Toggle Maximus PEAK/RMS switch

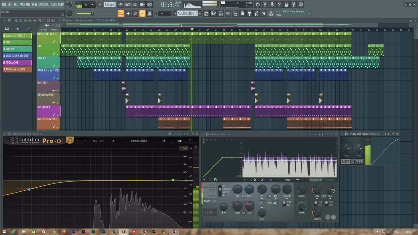coord(284,203)
